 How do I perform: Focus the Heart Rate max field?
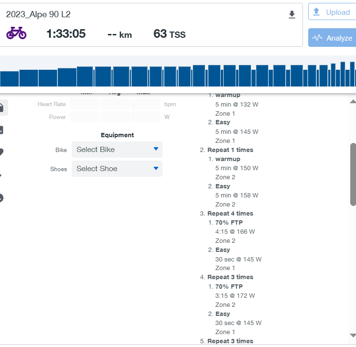pyautogui.click(x=146, y=104)
